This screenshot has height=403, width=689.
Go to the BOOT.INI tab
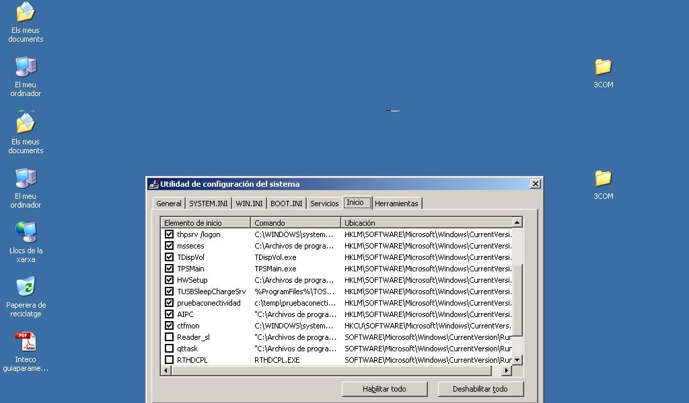pos(286,204)
